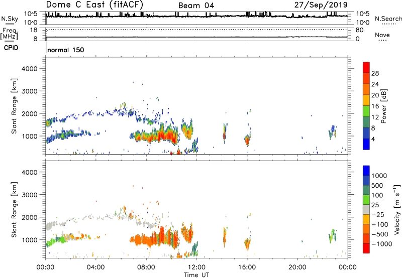Click the "Time UT" axis title
The width and height of the screenshot is (402, 278).
196,275
